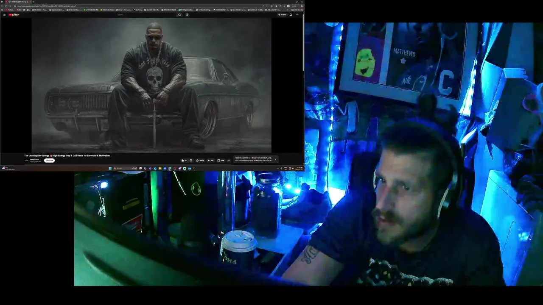Image resolution: width=543 pixels, height=305 pixels.
Task: Select The Unstoppable Energy browser tab
Action: coord(18,2)
